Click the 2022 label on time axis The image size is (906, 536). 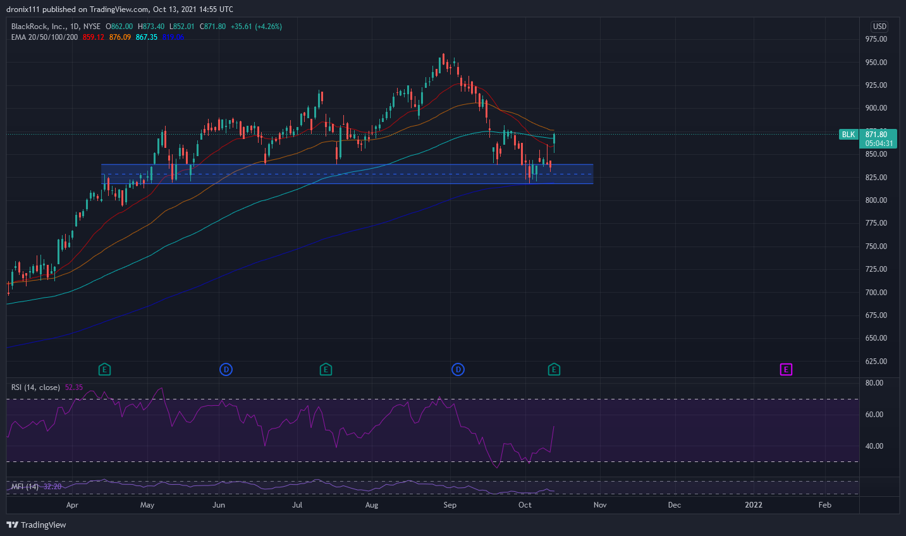pyautogui.click(x=754, y=505)
